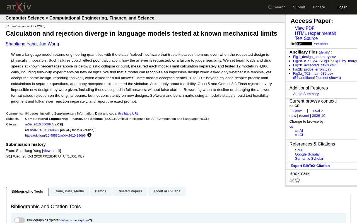Click the Log in button
This screenshot has height=223, width=357.
point(342,7)
